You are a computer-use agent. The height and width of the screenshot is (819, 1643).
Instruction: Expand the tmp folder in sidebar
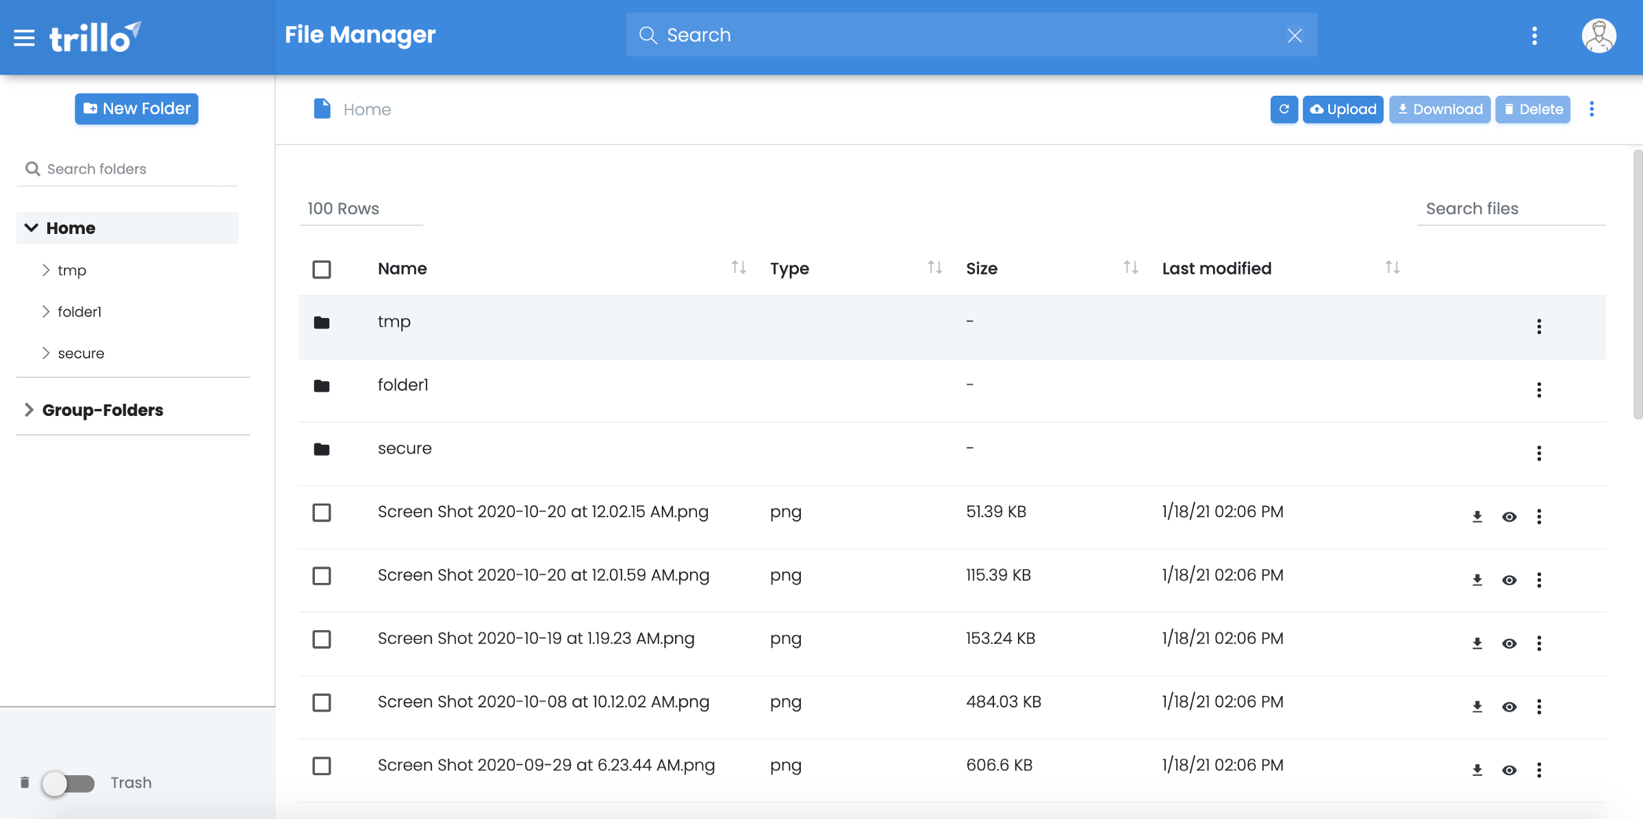coord(45,269)
